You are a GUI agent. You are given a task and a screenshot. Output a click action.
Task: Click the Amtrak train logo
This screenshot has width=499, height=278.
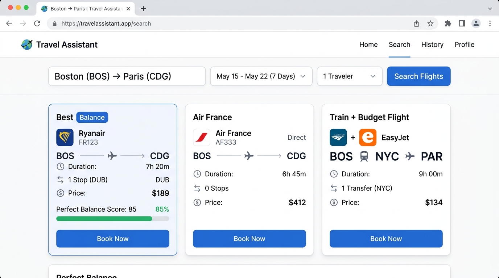[338, 138]
